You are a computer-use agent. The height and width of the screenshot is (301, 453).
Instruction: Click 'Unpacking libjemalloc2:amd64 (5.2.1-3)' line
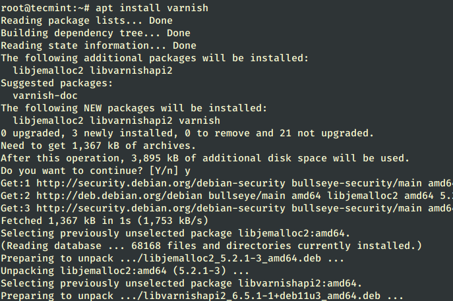pyautogui.click(x=113, y=271)
